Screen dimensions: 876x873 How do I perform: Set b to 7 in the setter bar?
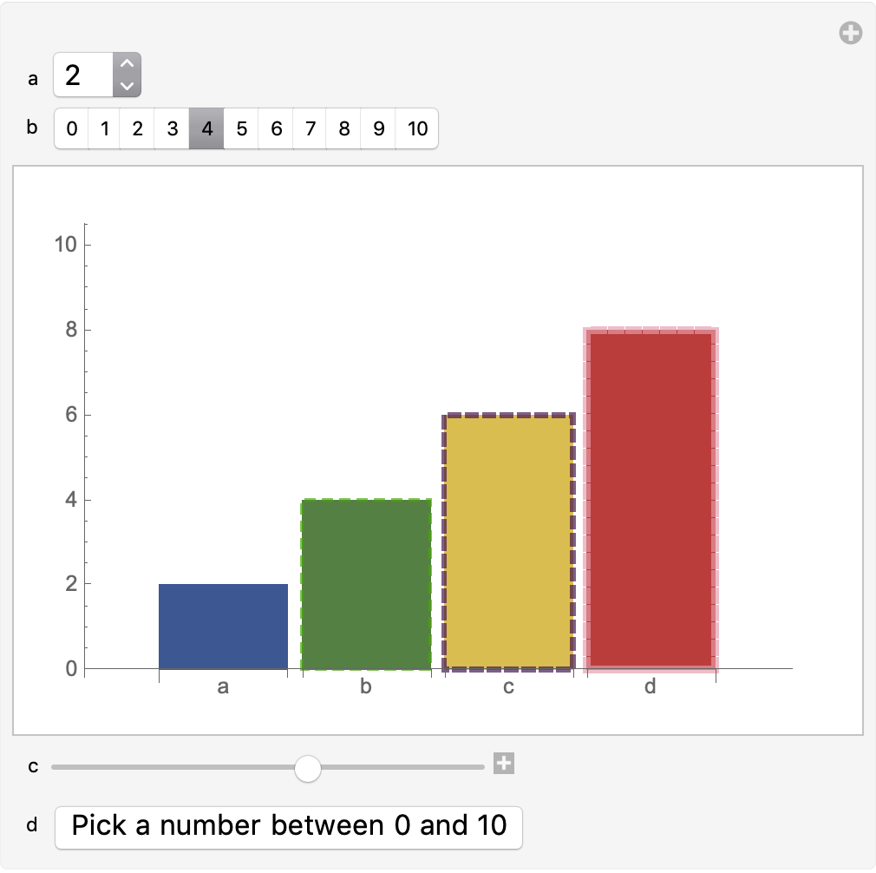pos(310,128)
